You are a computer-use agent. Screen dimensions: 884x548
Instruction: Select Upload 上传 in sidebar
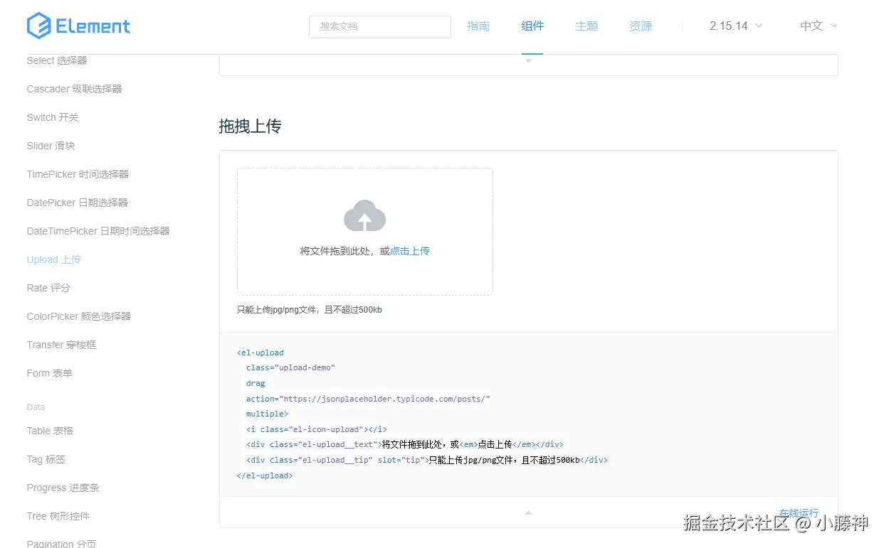click(x=54, y=259)
